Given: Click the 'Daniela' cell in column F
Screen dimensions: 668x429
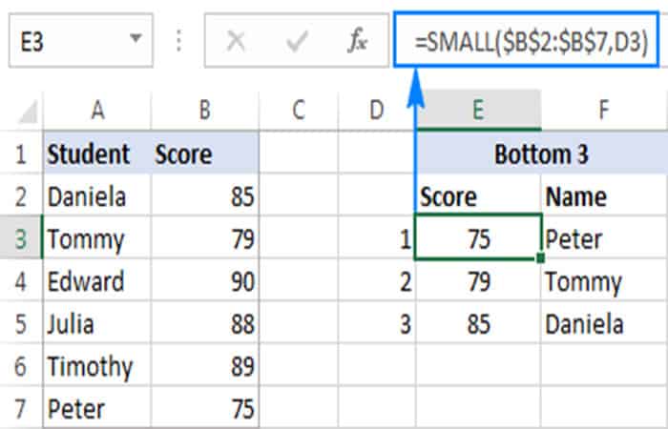Looking at the screenshot, I should 604,322.
